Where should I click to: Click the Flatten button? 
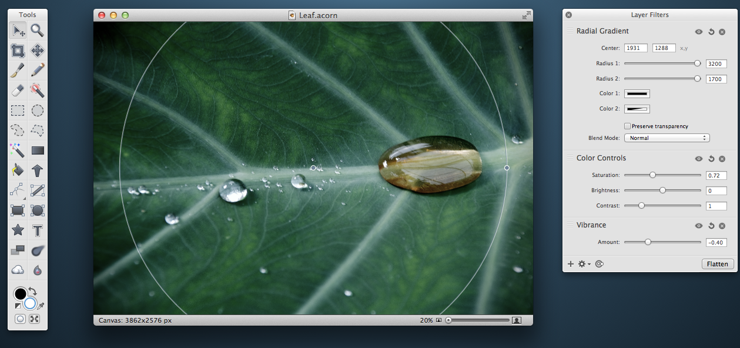point(718,264)
